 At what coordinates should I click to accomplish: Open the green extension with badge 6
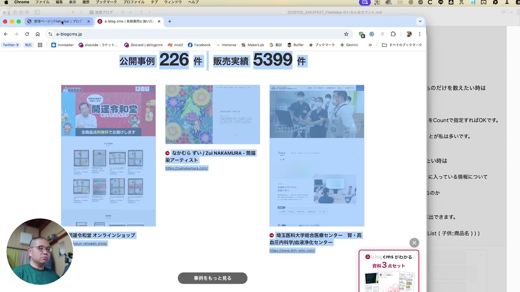point(361,34)
